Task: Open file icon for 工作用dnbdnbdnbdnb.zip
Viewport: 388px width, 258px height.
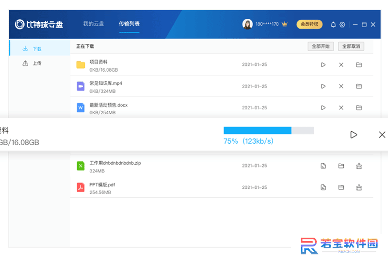Action: pyautogui.click(x=323, y=166)
